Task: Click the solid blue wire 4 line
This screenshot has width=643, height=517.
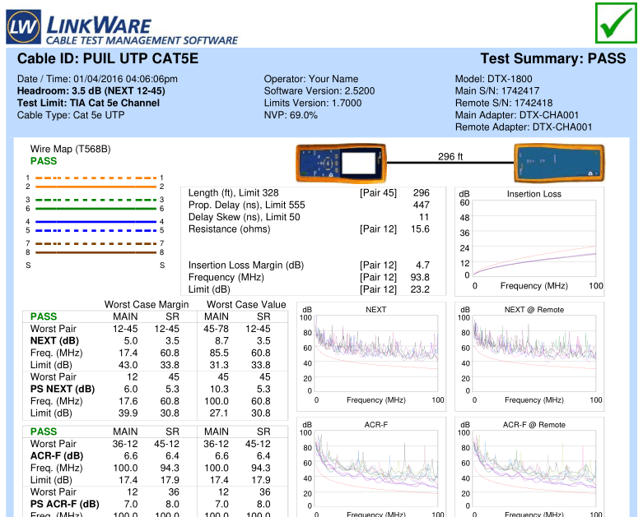Action: click(96, 221)
